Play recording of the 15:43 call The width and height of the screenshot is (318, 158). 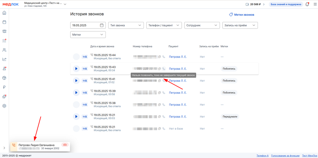(x=76, y=69)
